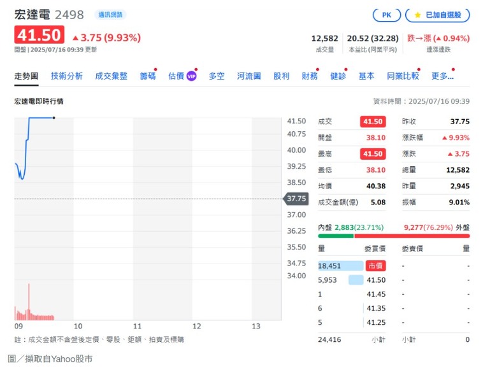Click the 昨量 2,945 value

(460, 186)
